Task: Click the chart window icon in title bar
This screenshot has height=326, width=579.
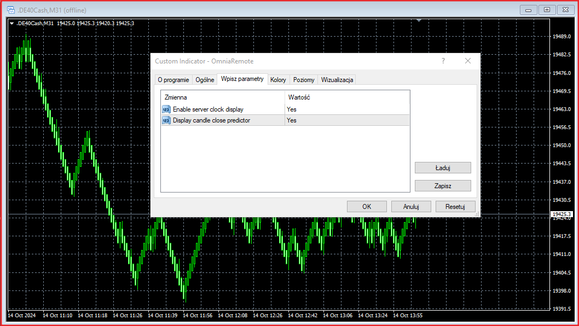Action: click(10, 10)
